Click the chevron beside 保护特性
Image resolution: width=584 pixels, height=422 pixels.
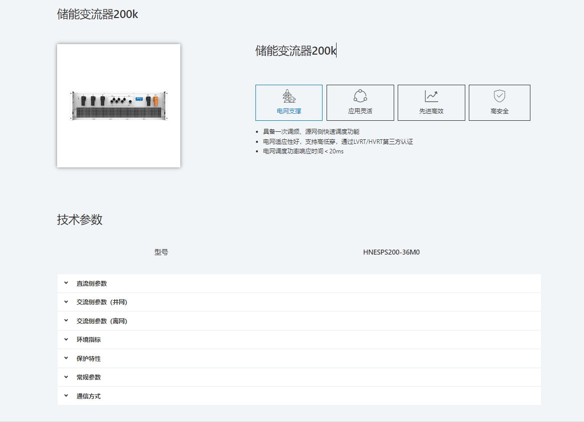click(66, 358)
